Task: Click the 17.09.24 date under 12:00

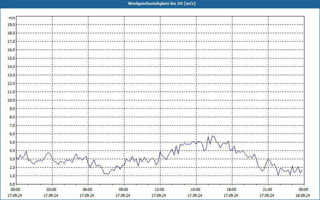Action: (x=160, y=196)
